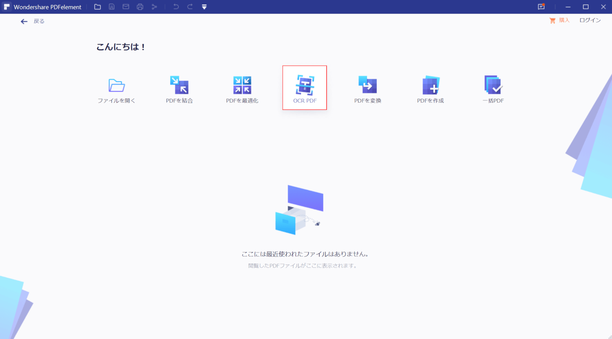Click the print icon in title bar

pos(140,7)
